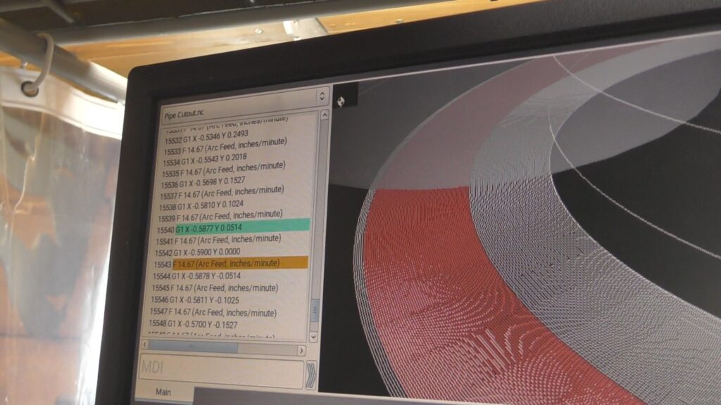Switch to the Main tab
The height and width of the screenshot is (405, 721).
tap(163, 392)
